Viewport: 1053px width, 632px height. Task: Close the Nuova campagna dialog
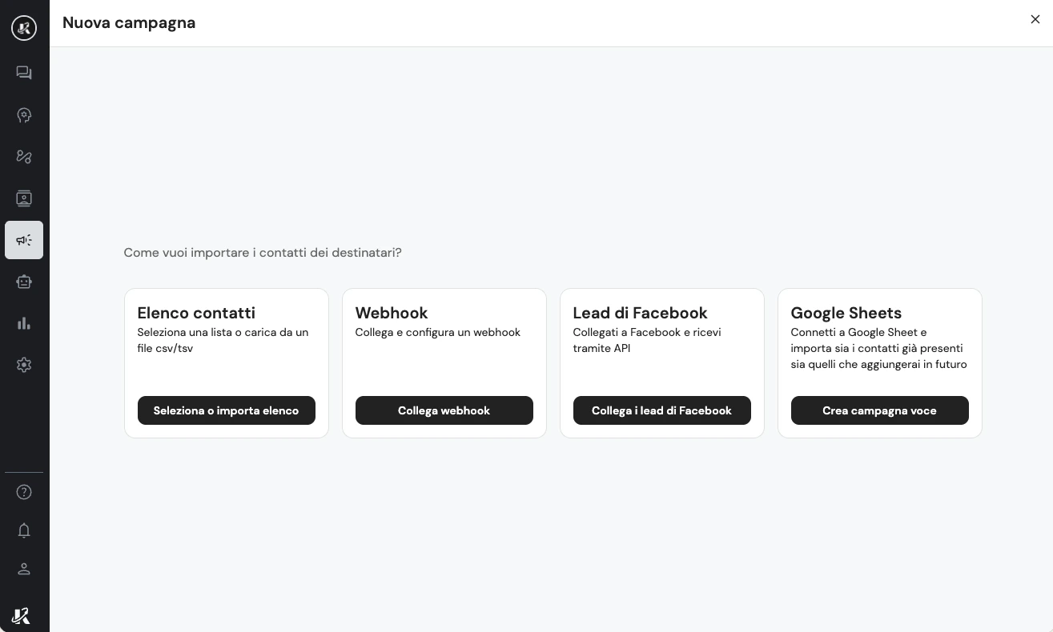click(x=1035, y=19)
